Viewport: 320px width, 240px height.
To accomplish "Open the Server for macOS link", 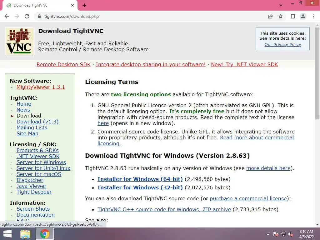I will point(39,174).
